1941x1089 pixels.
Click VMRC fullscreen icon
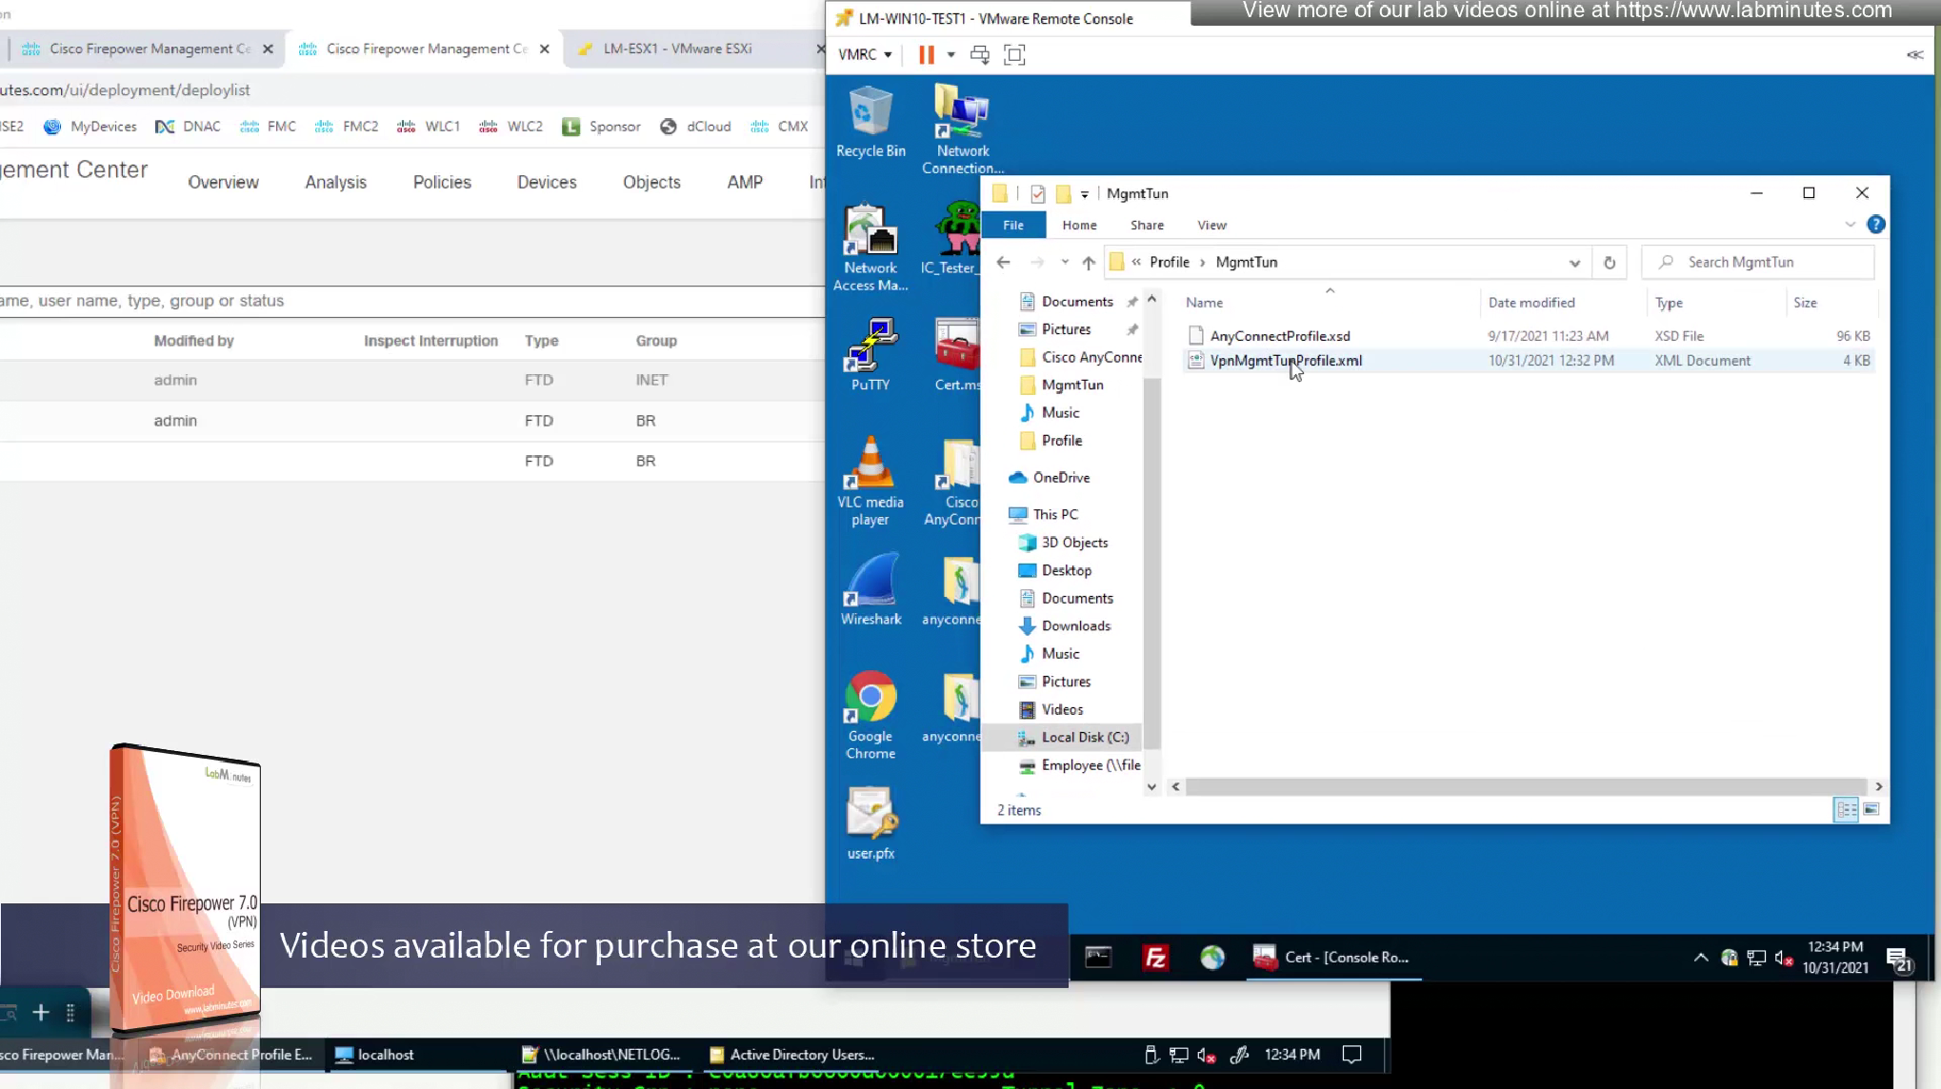(x=1014, y=55)
